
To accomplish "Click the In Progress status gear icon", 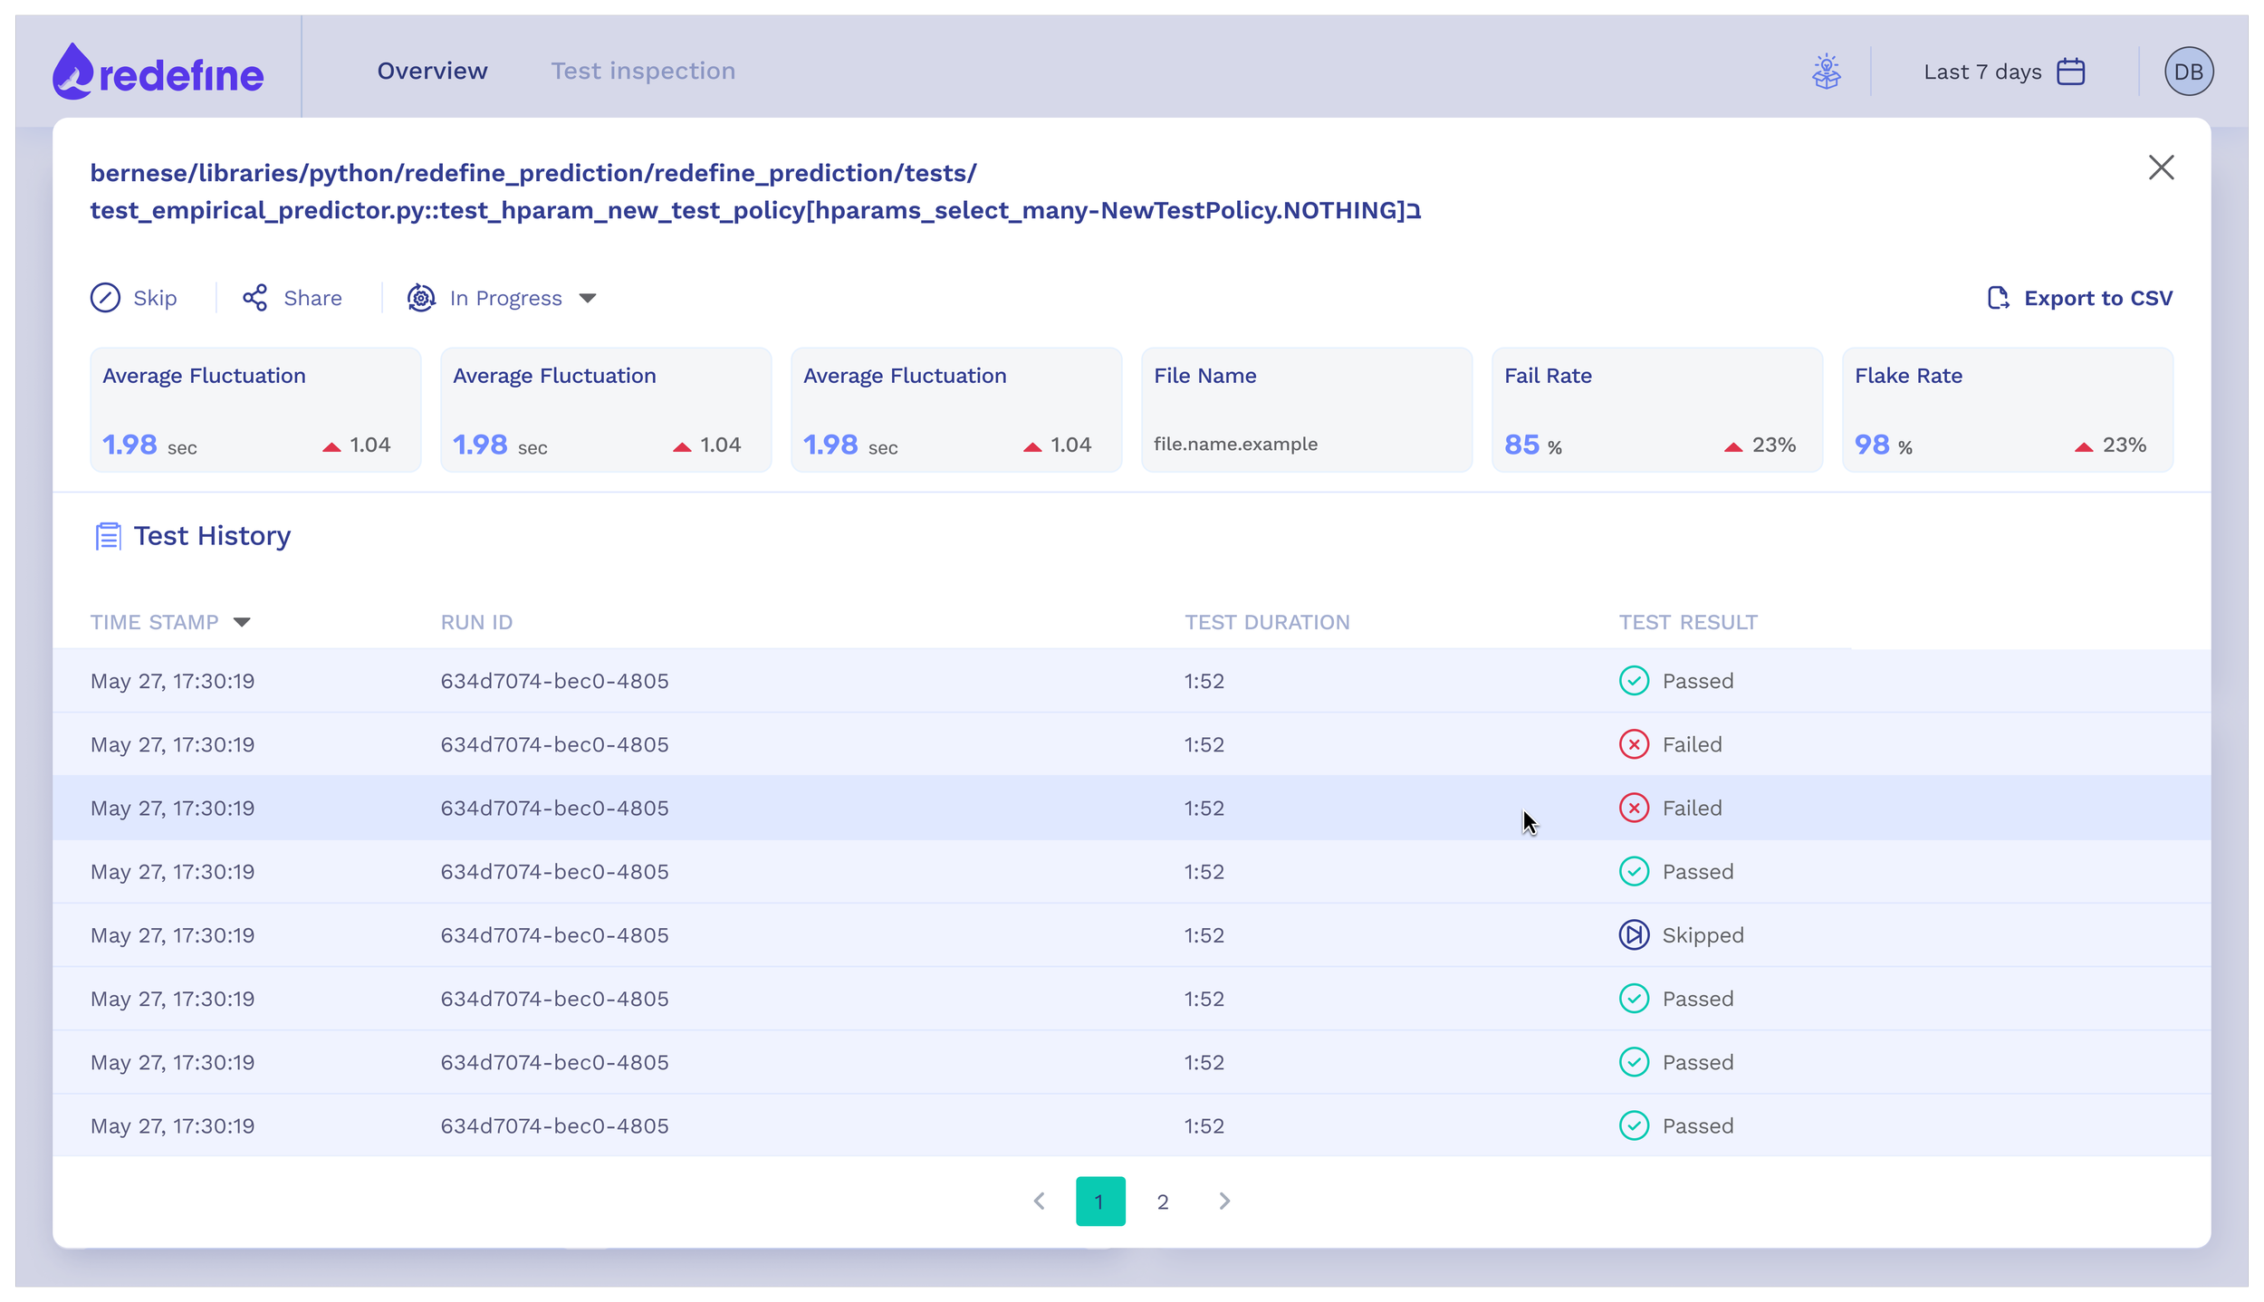I will (421, 298).
